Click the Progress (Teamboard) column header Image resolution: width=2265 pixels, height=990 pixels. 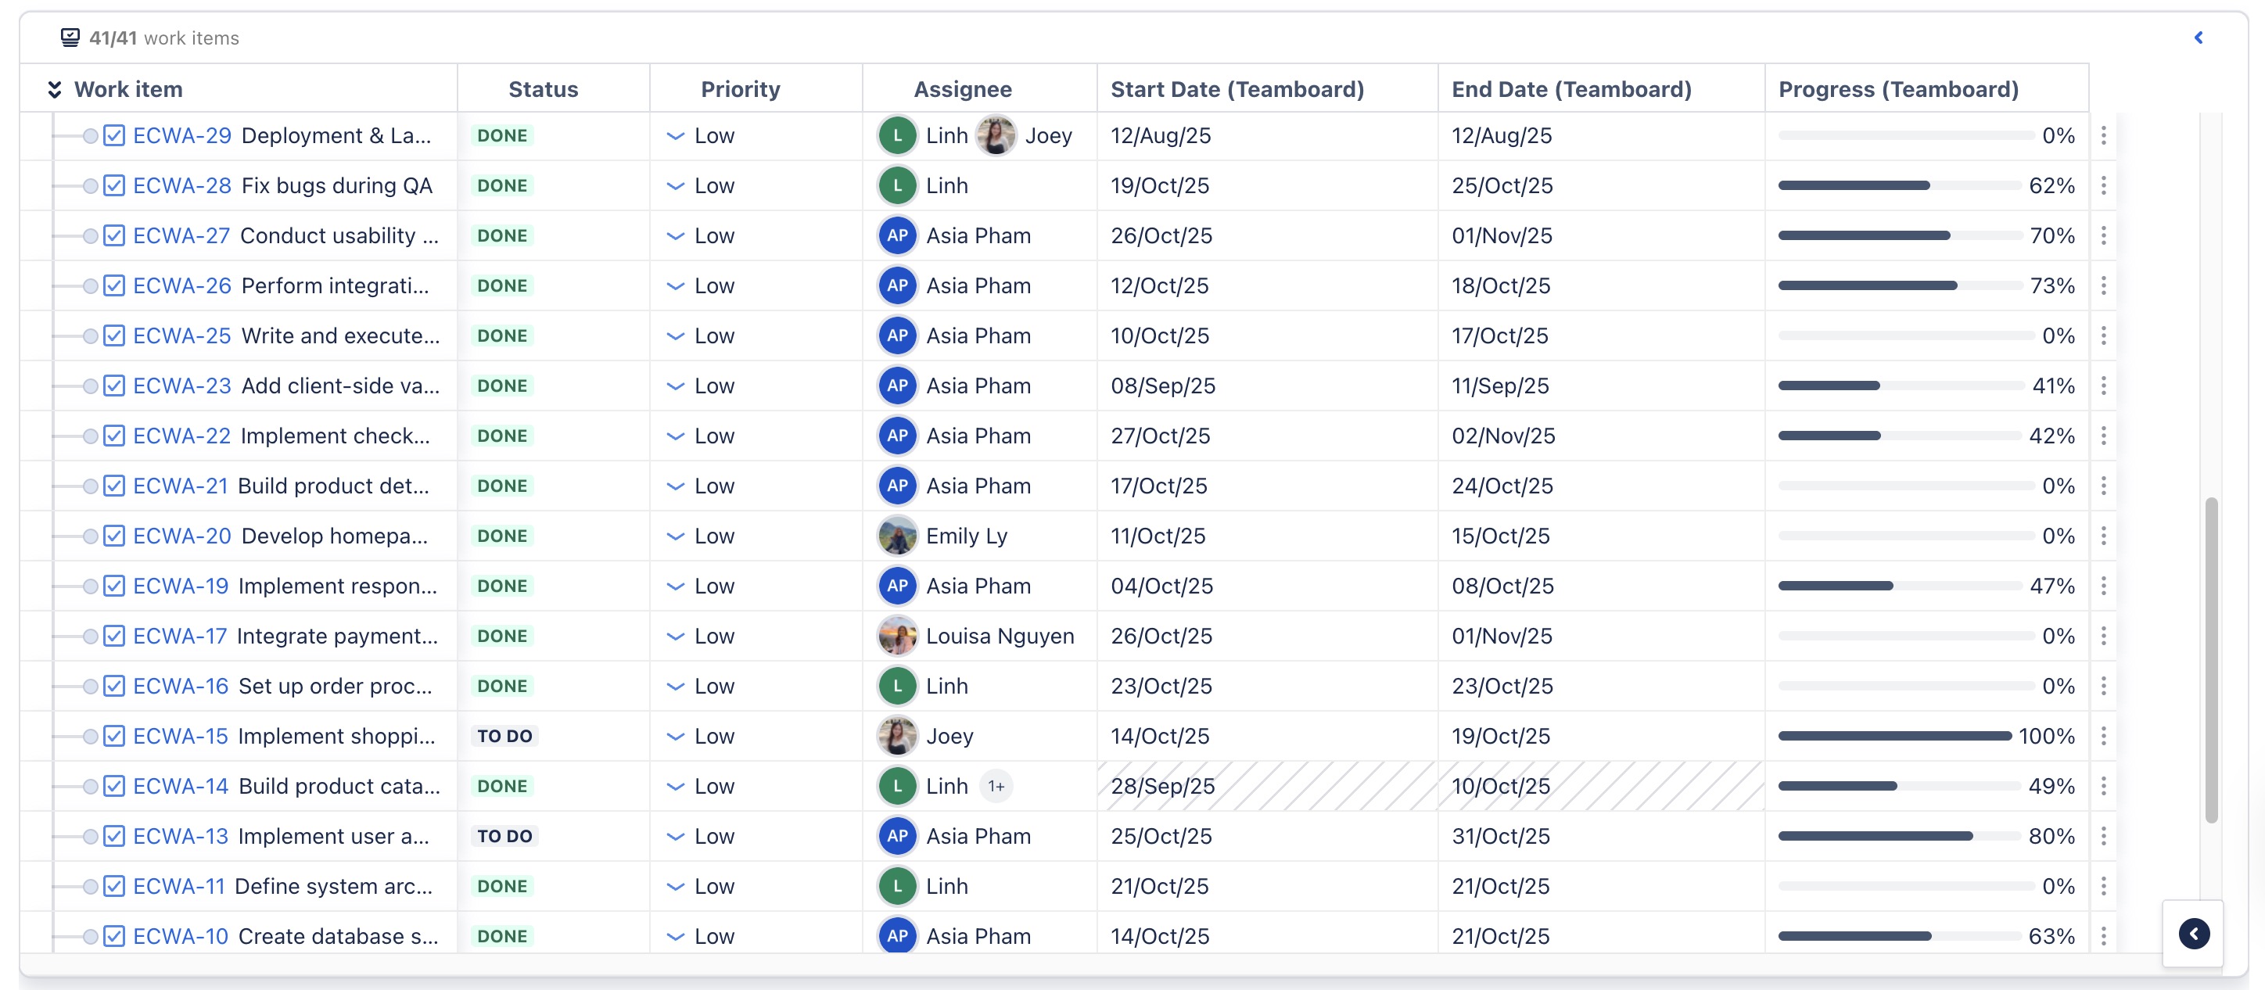point(1897,90)
